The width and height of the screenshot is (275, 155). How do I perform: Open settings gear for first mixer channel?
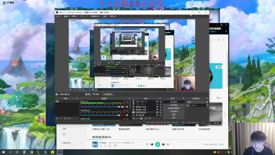tap(127, 107)
